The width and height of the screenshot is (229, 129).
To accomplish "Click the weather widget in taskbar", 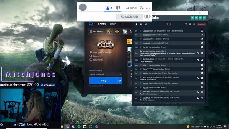I will (x=193, y=126).
